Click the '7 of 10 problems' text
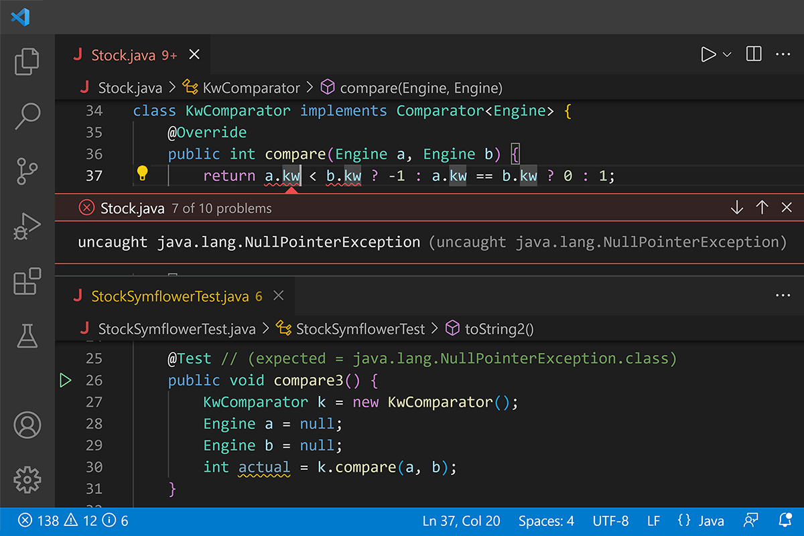This screenshot has height=536, width=804. pyautogui.click(x=222, y=208)
